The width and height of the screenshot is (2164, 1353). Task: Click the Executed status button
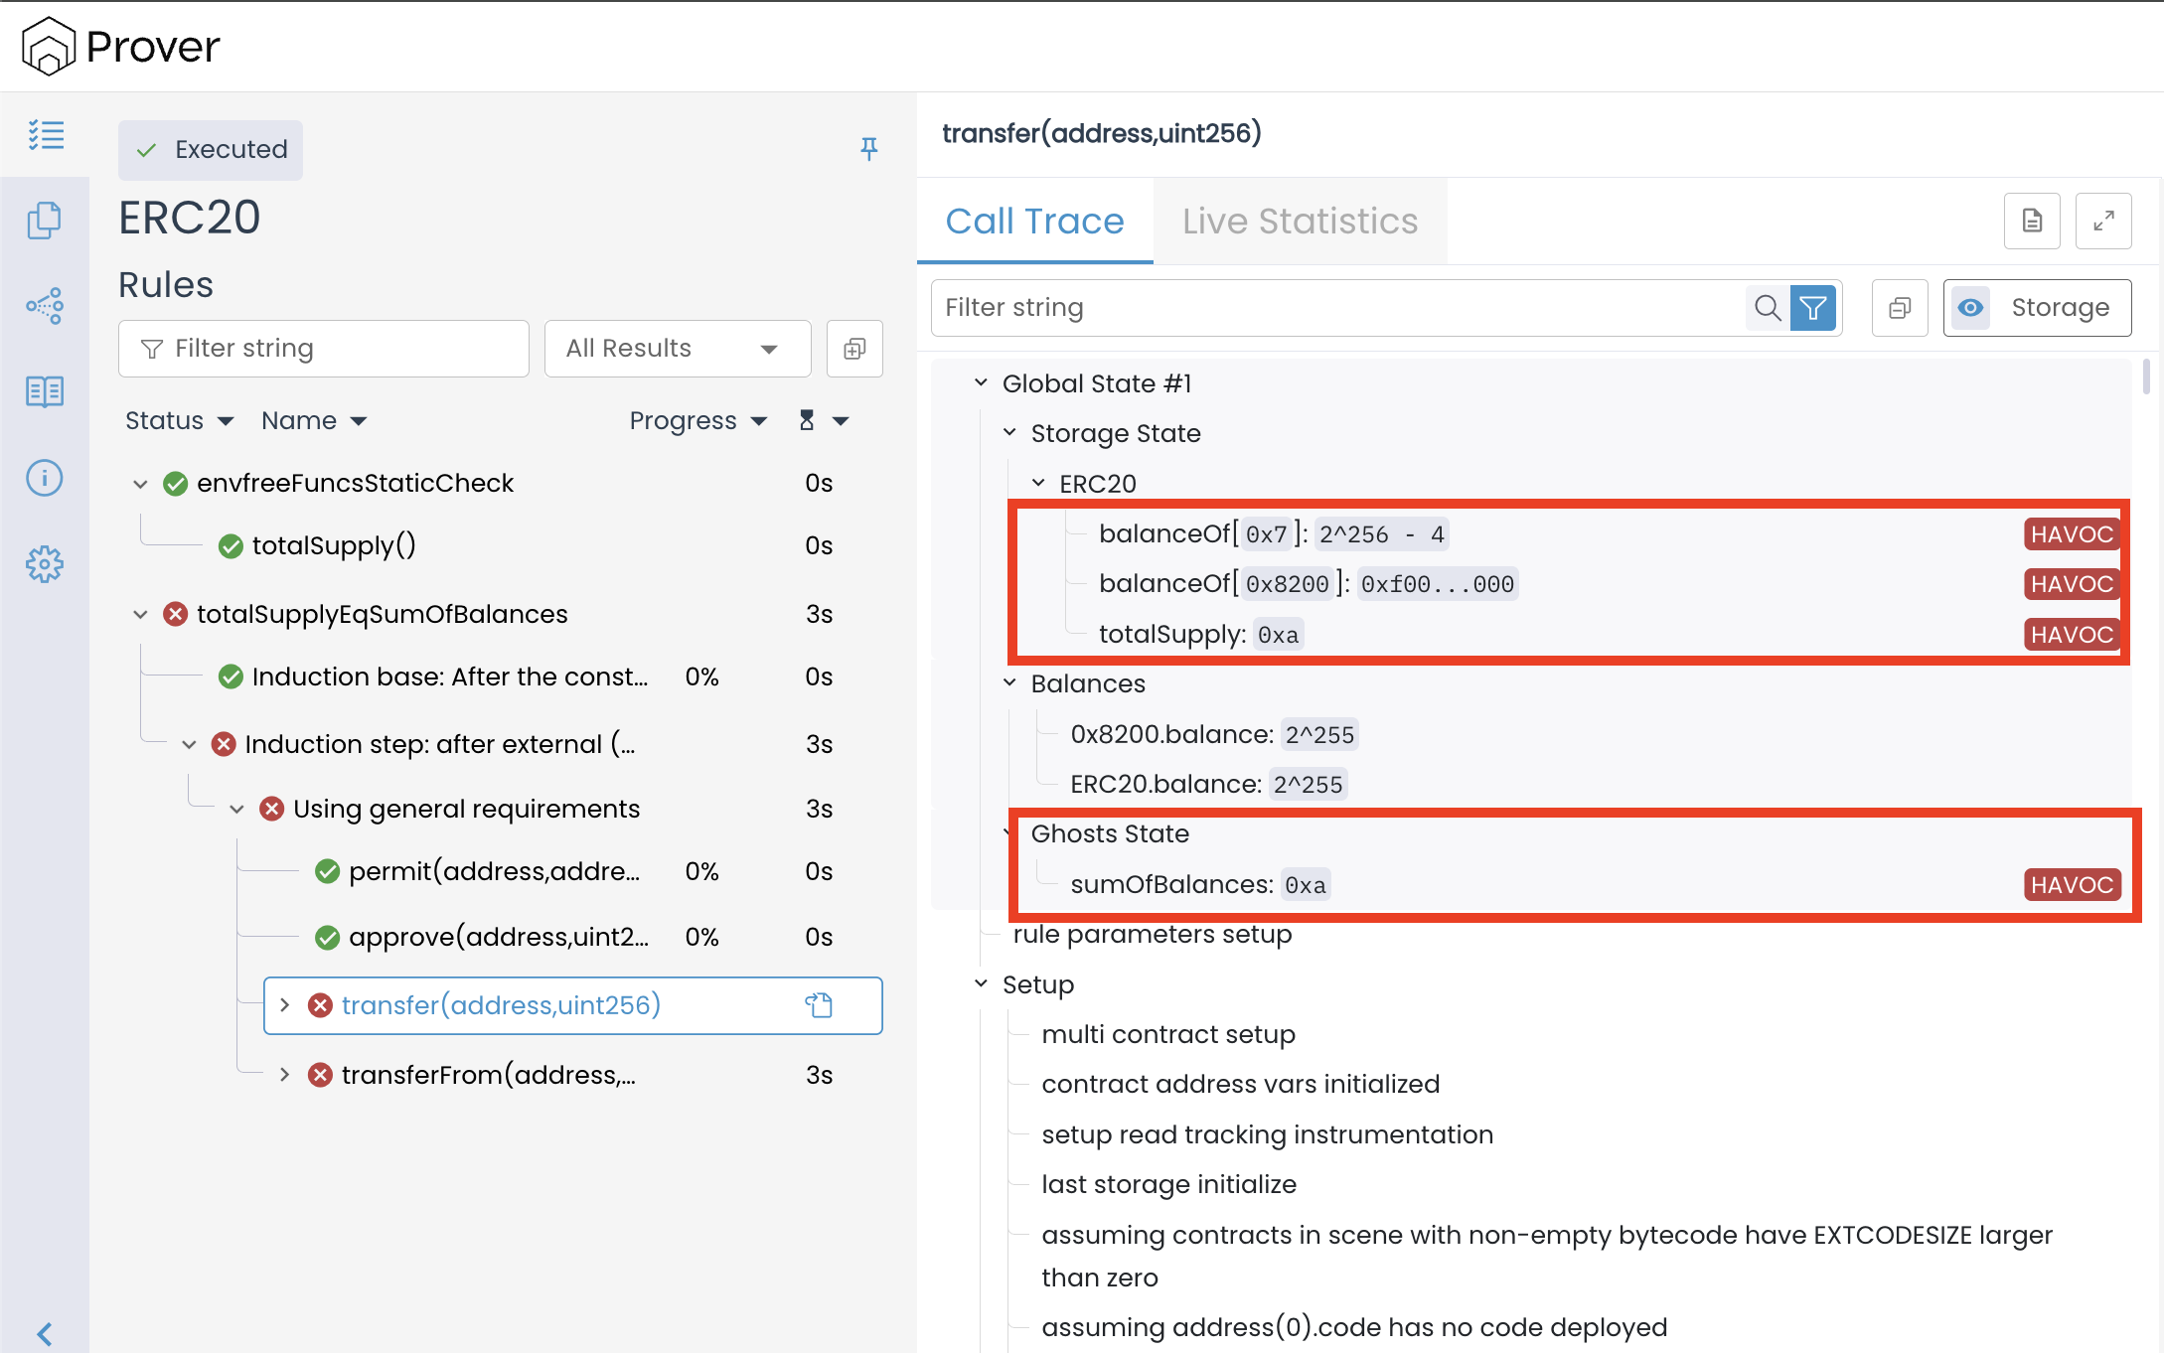coord(211,150)
